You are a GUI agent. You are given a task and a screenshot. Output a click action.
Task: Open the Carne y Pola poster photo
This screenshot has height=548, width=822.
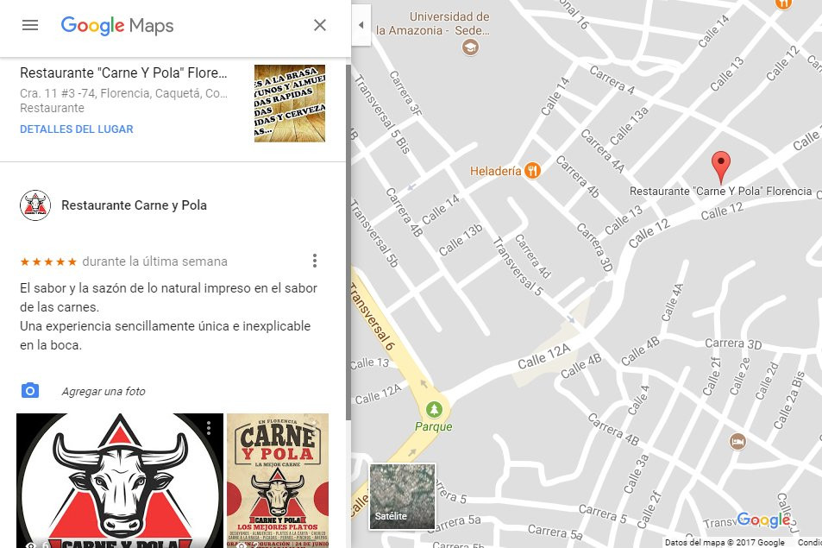(x=278, y=481)
